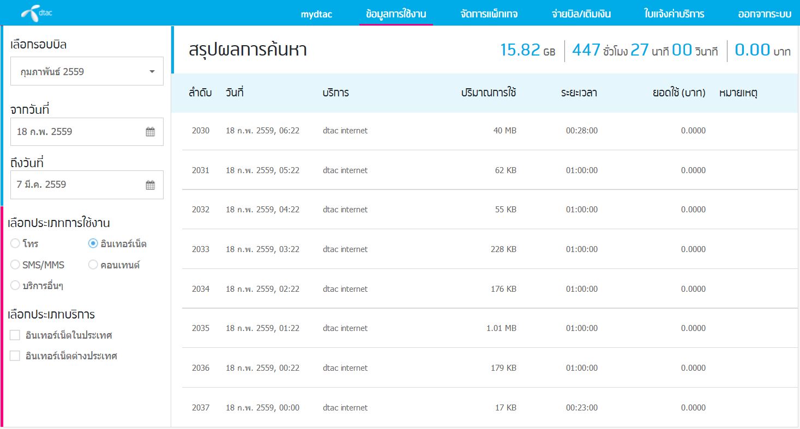Image resolution: width=800 pixels, height=429 pixels.
Task: Select row number 2035
Action: tap(201, 328)
